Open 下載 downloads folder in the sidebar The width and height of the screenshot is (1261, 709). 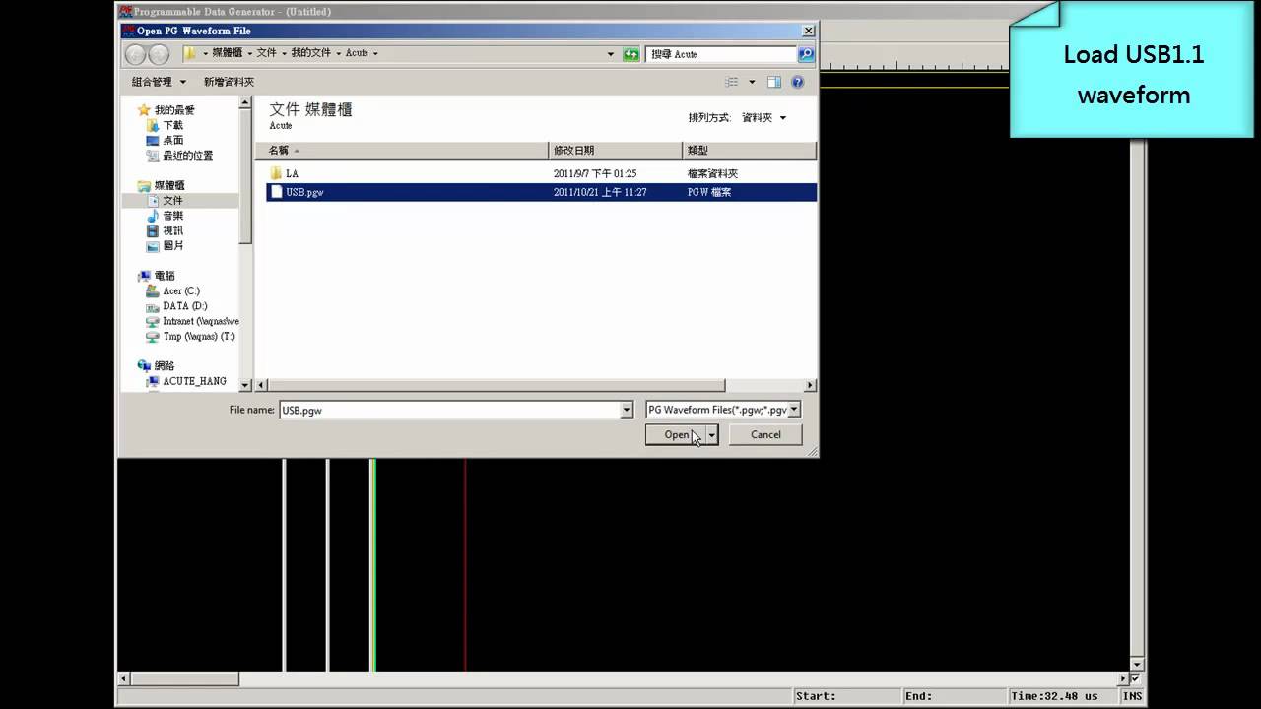point(165,125)
